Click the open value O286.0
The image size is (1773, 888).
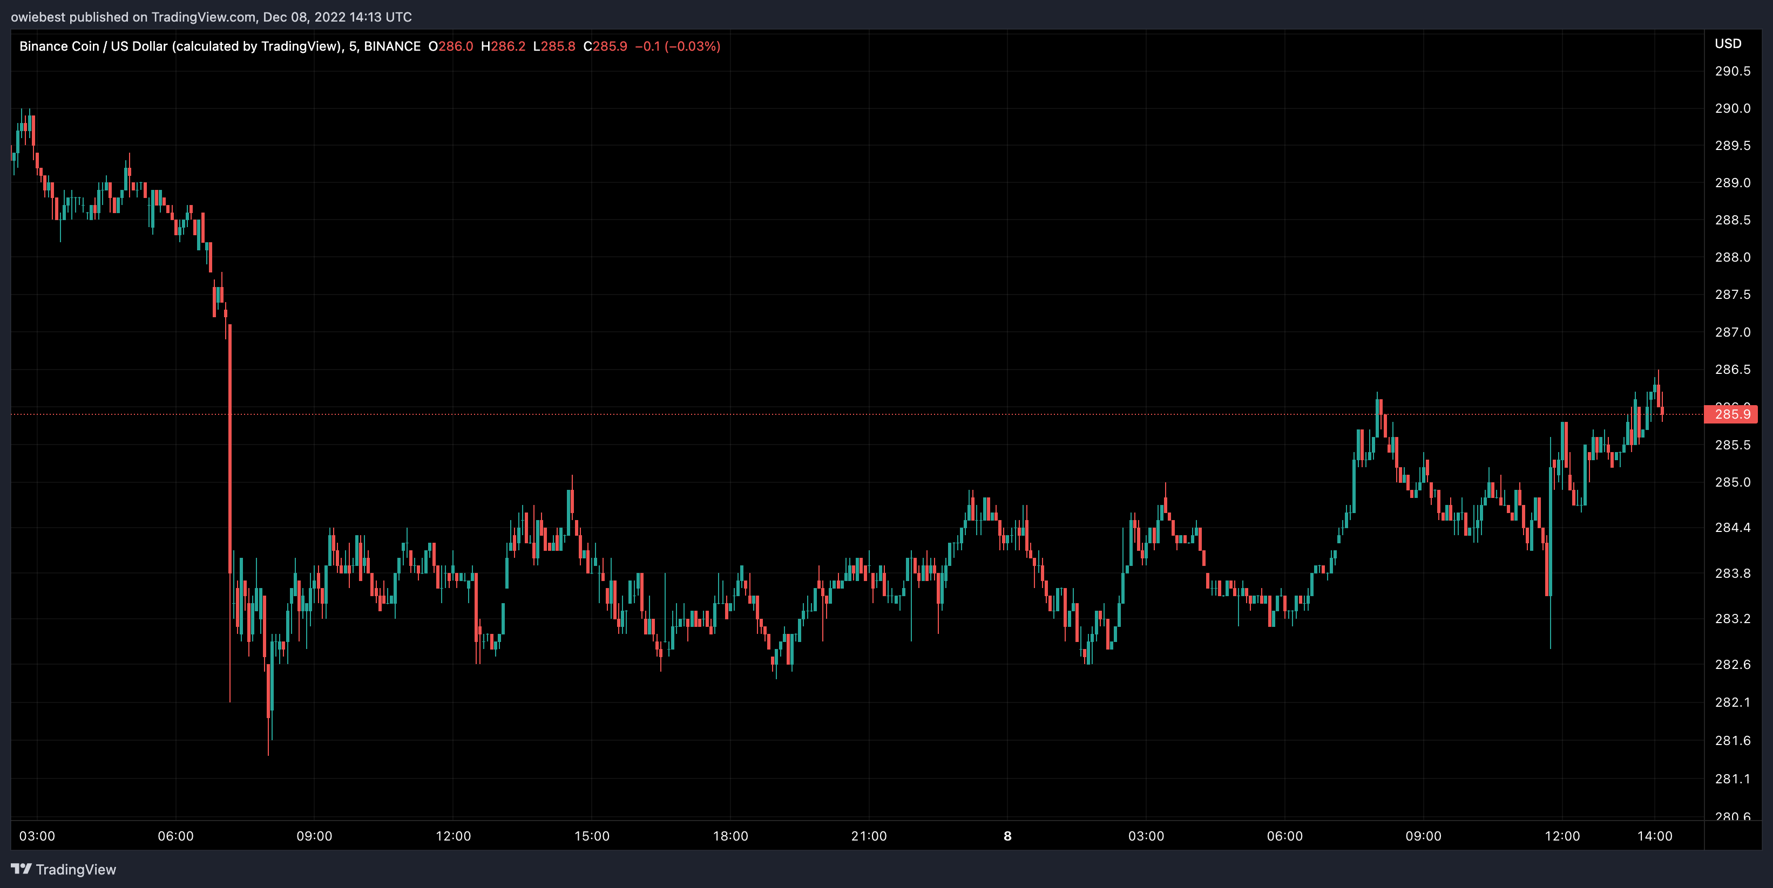pyautogui.click(x=451, y=46)
